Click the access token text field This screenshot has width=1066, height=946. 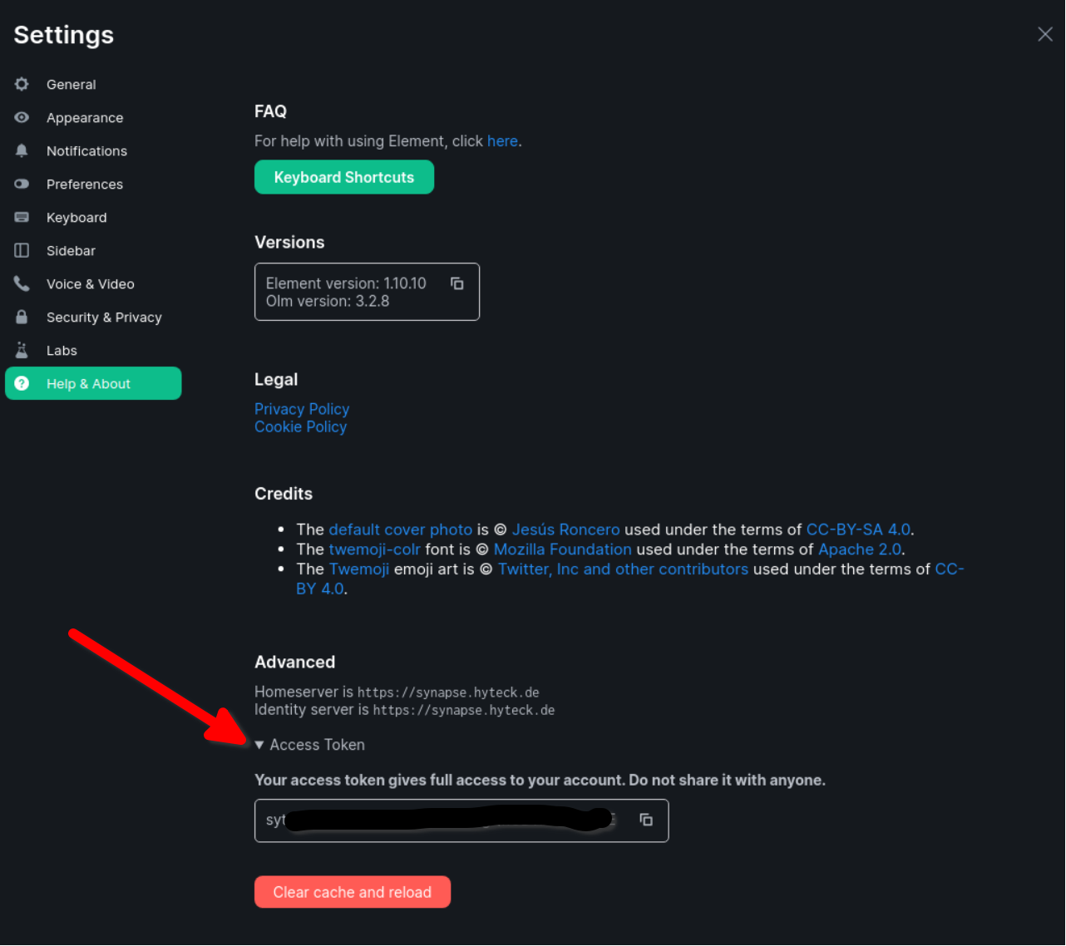point(441,820)
